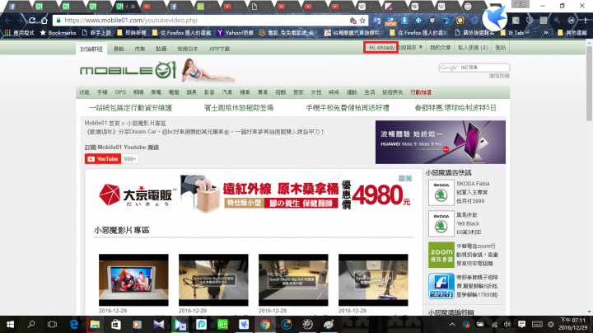Open the Windows Start menu

pyautogui.click(x=10, y=324)
